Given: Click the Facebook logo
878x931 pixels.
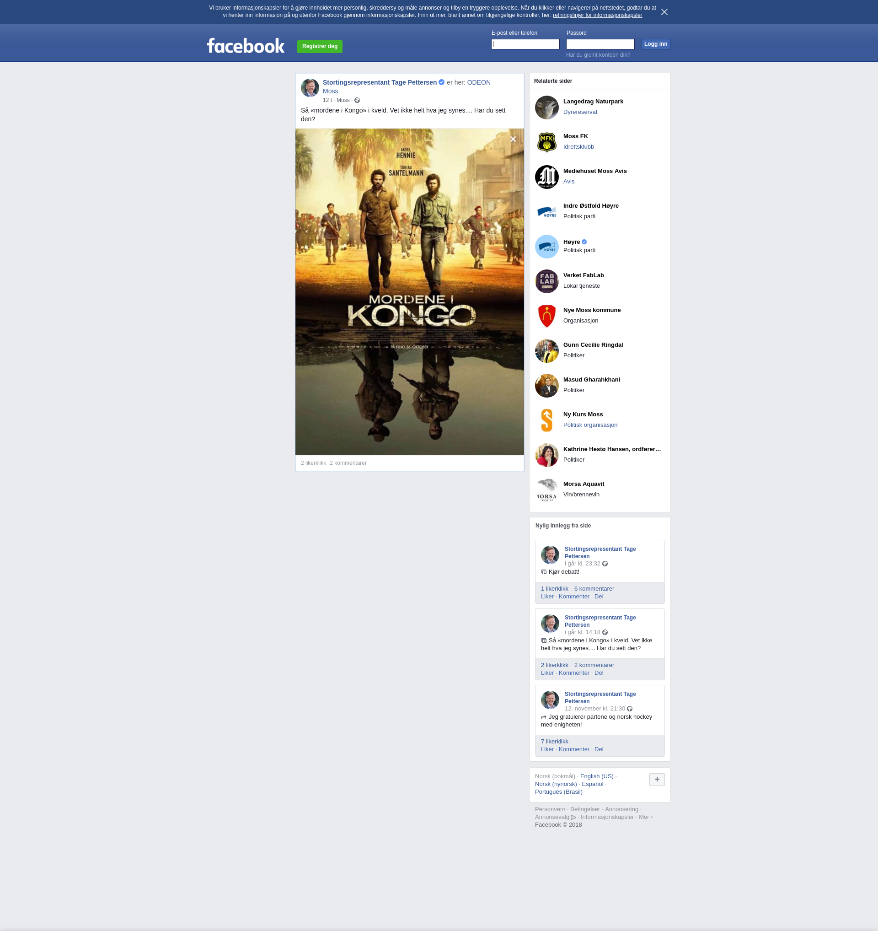Looking at the screenshot, I should 246,46.
